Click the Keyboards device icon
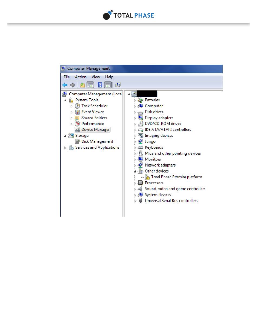 point(140,147)
